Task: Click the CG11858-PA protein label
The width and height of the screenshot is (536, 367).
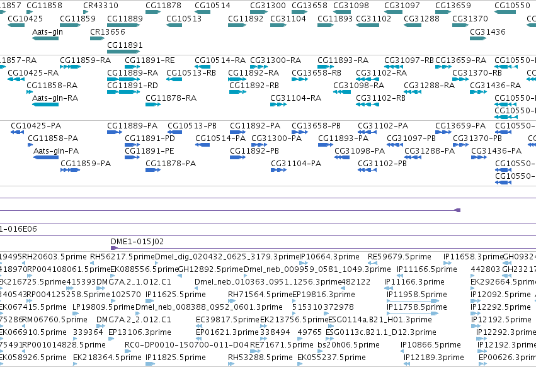Action: coord(53,138)
